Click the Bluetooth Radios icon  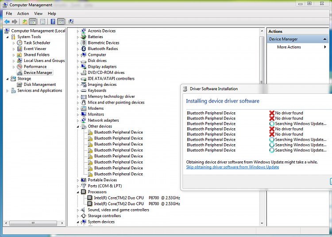pos(84,49)
